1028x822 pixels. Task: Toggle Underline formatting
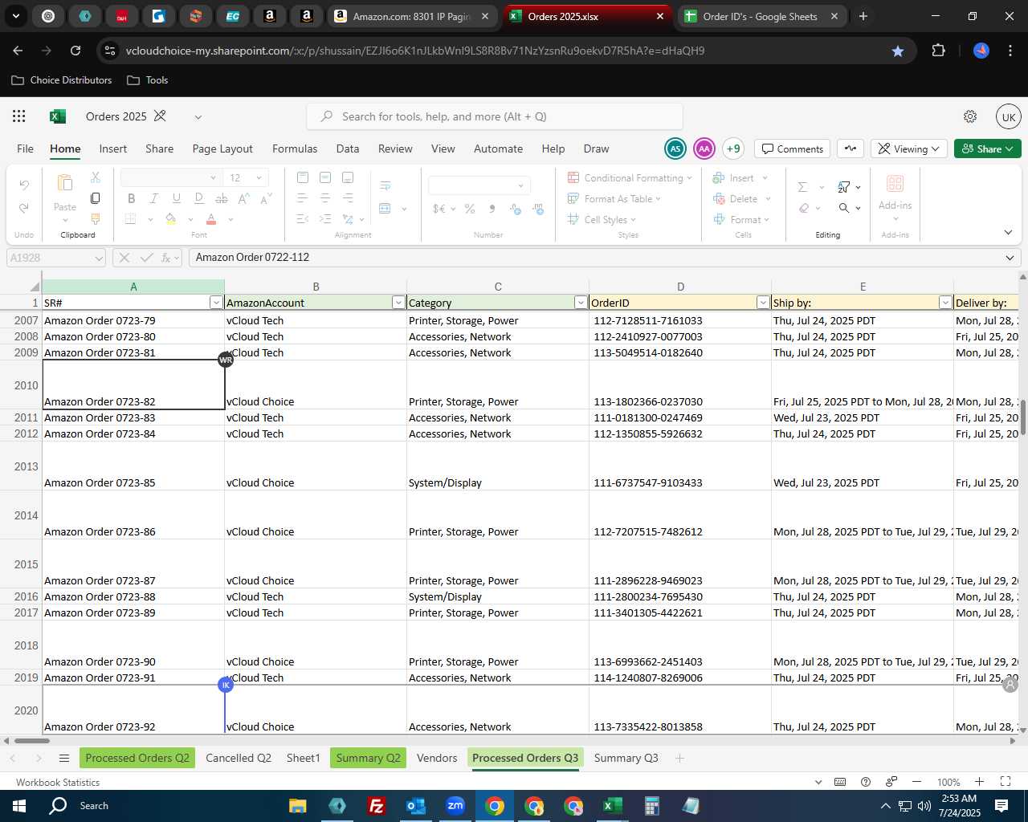(x=177, y=198)
